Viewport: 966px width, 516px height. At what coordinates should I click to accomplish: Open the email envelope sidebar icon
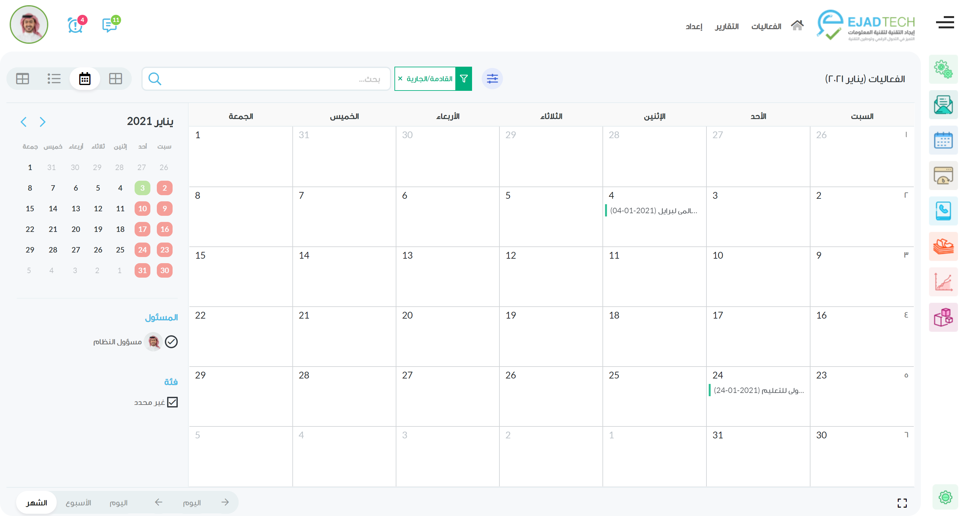click(943, 105)
